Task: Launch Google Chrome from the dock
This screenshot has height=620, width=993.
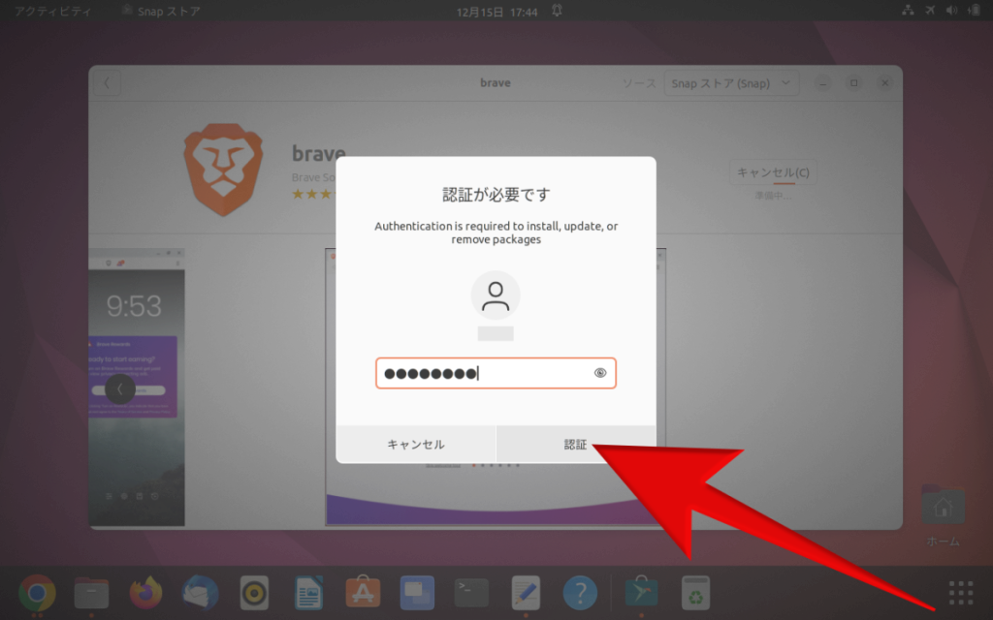Action: (x=37, y=593)
